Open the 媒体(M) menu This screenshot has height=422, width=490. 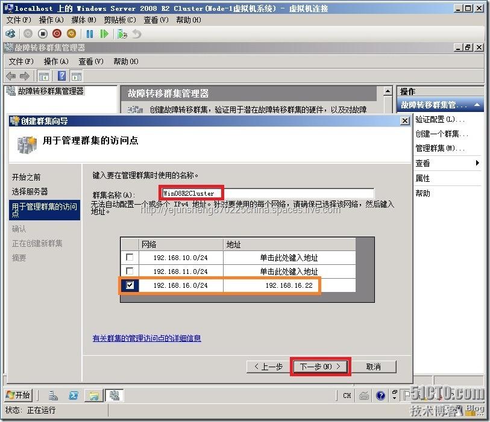tap(84, 20)
